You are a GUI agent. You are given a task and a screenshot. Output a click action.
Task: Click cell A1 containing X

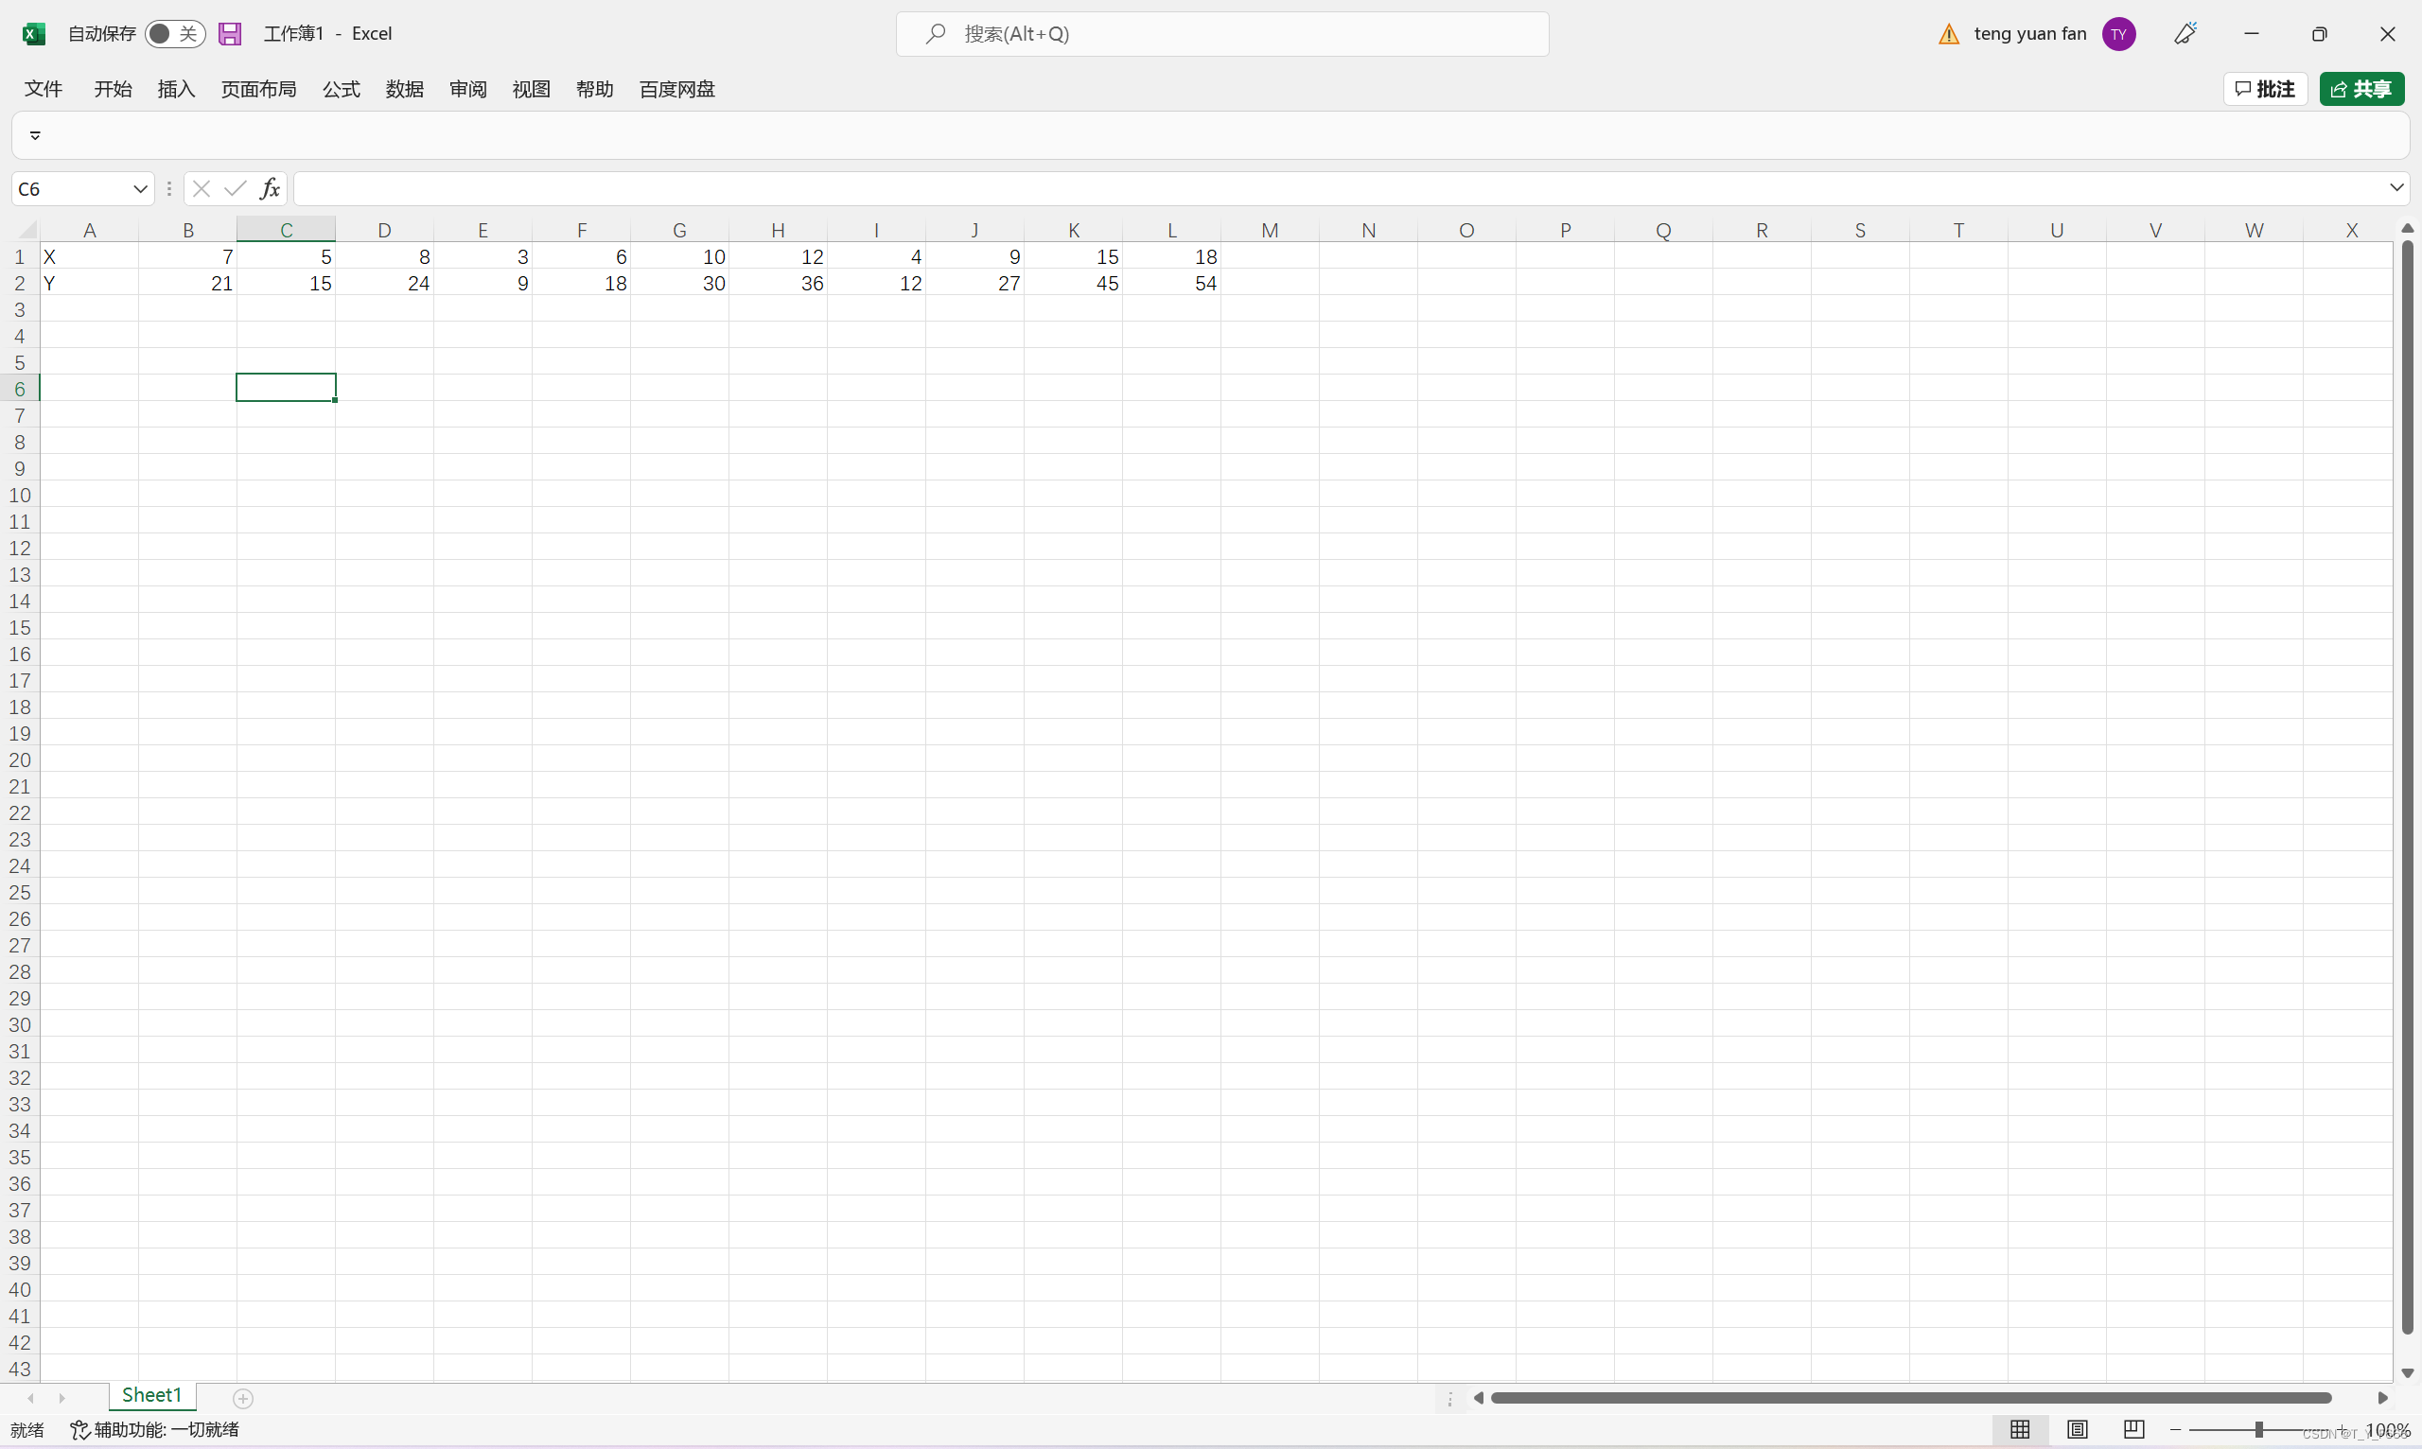(x=89, y=257)
